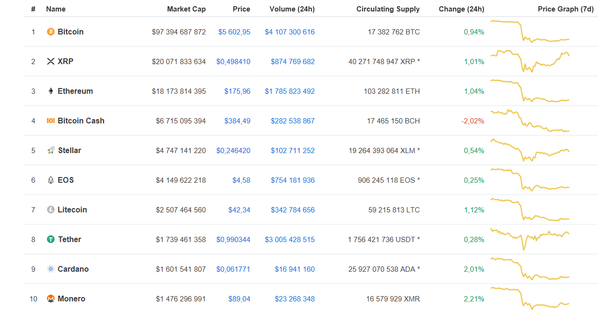Image resolution: width=598 pixels, height=310 pixels.
Task: Click the XRP logo icon
Action: pyautogui.click(x=50, y=61)
